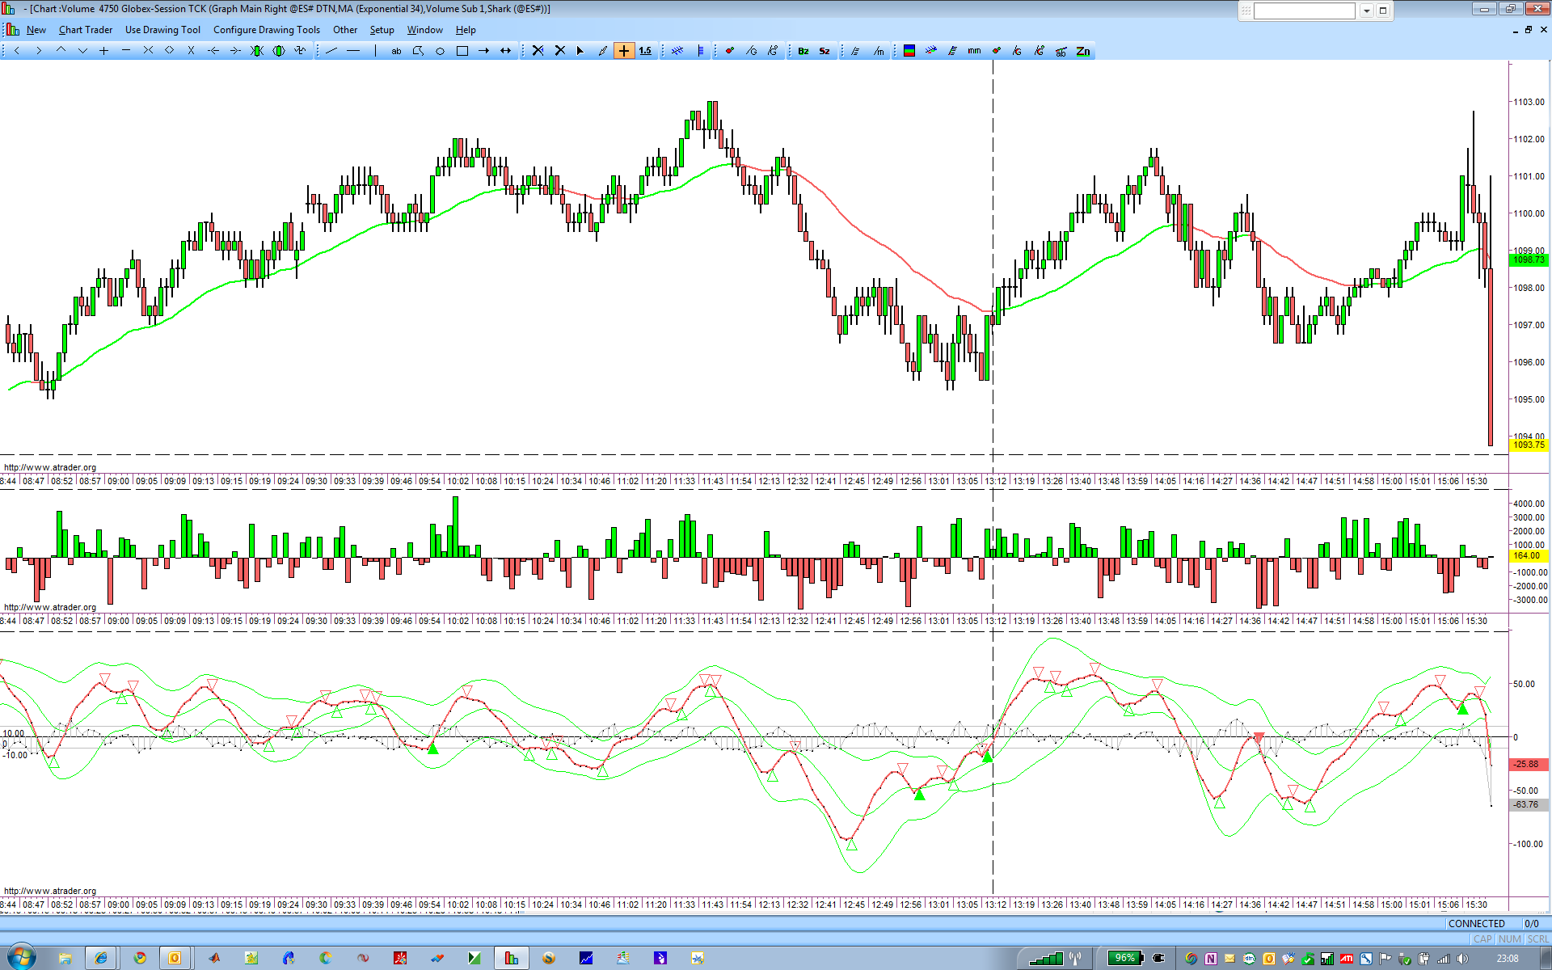This screenshot has width=1552, height=970.
Task: Select the pencil drawing tool
Action: [602, 51]
